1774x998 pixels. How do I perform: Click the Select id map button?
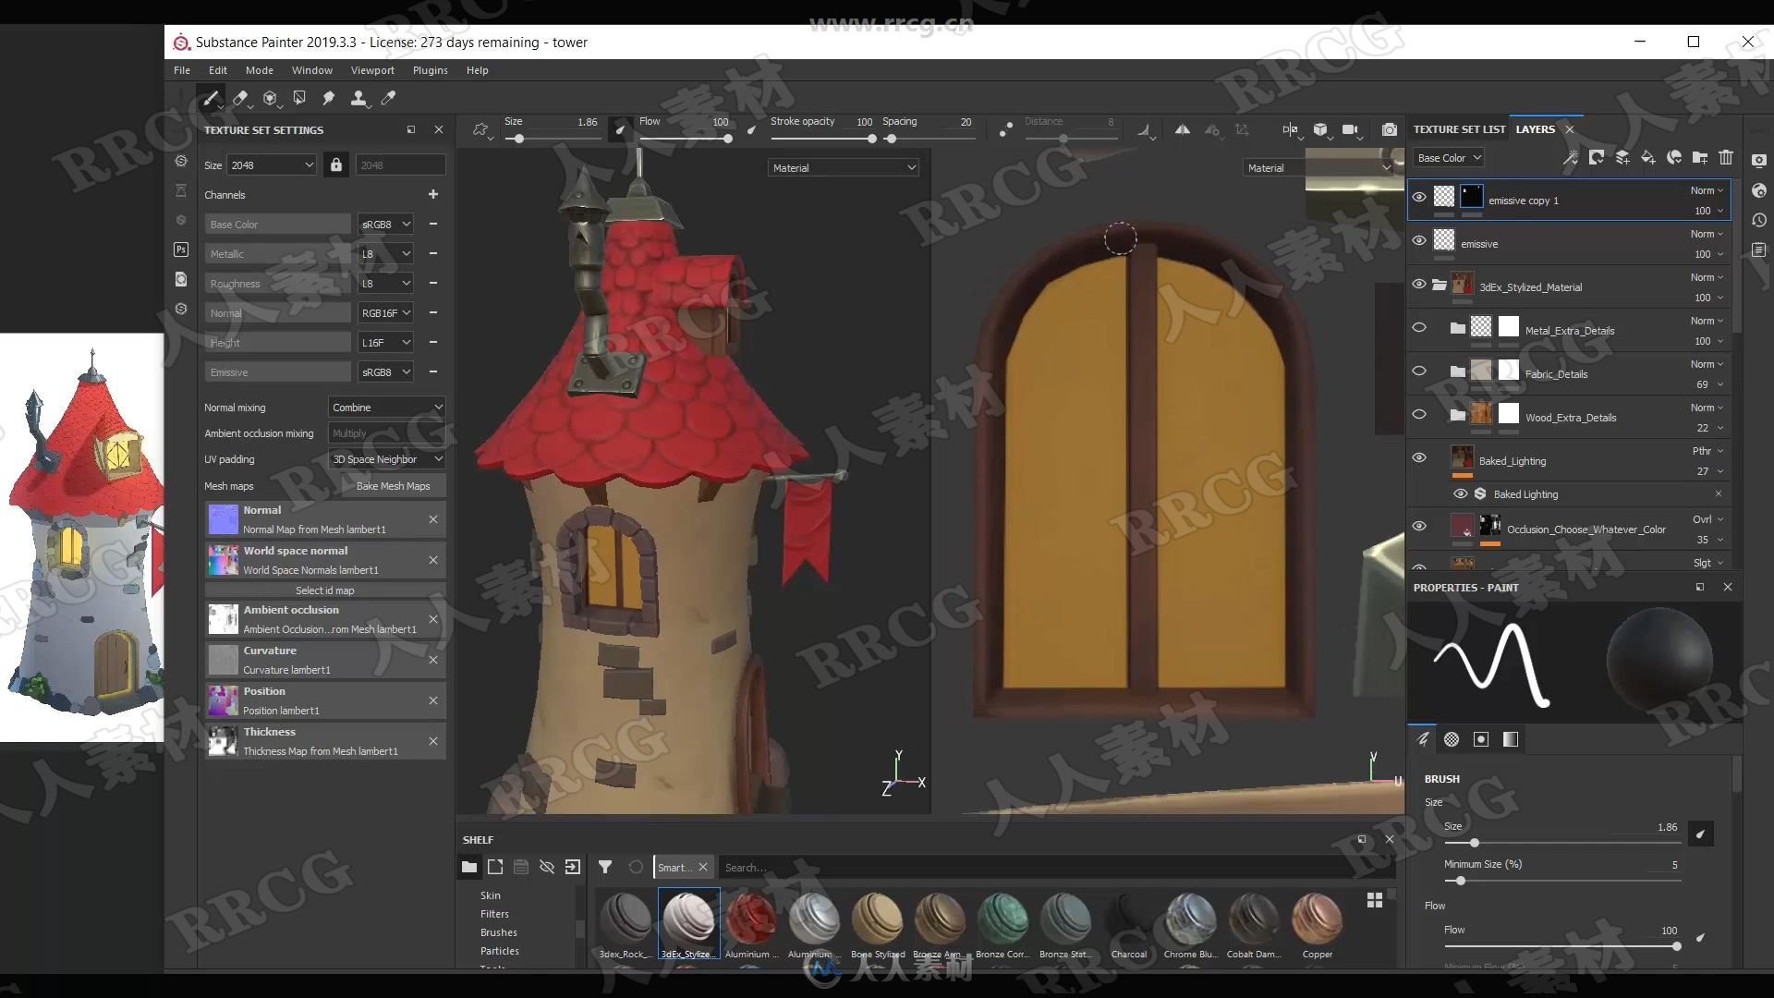325,590
